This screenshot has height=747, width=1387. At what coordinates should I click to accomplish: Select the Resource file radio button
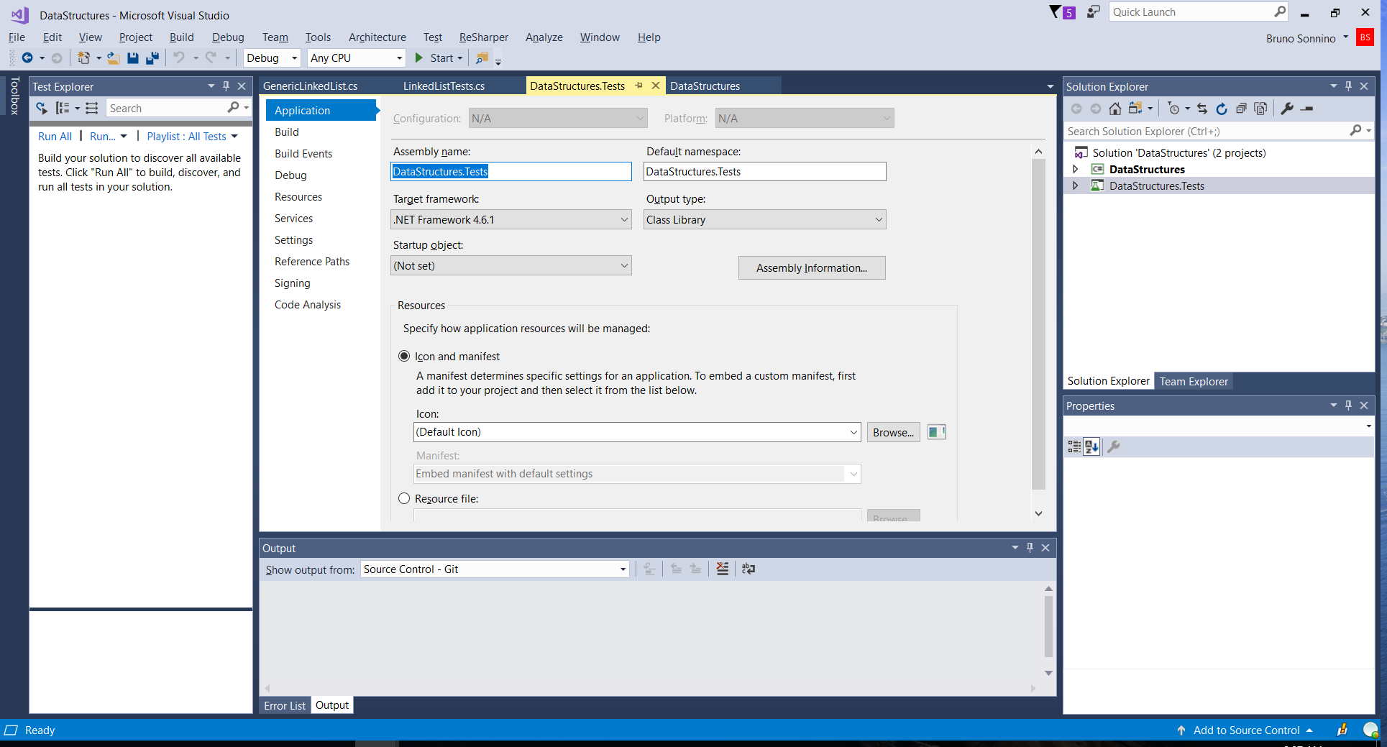tap(404, 498)
